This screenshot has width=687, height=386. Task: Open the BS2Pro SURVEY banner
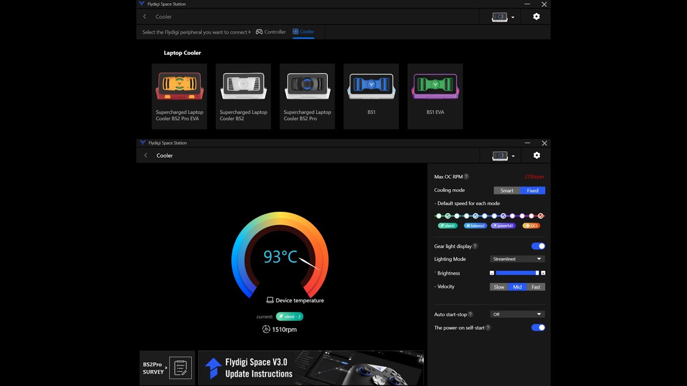click(167, 368)
